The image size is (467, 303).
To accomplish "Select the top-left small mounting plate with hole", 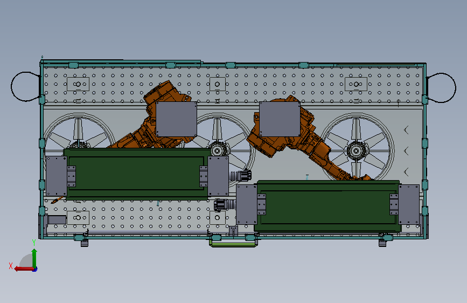I will [78, 84].
